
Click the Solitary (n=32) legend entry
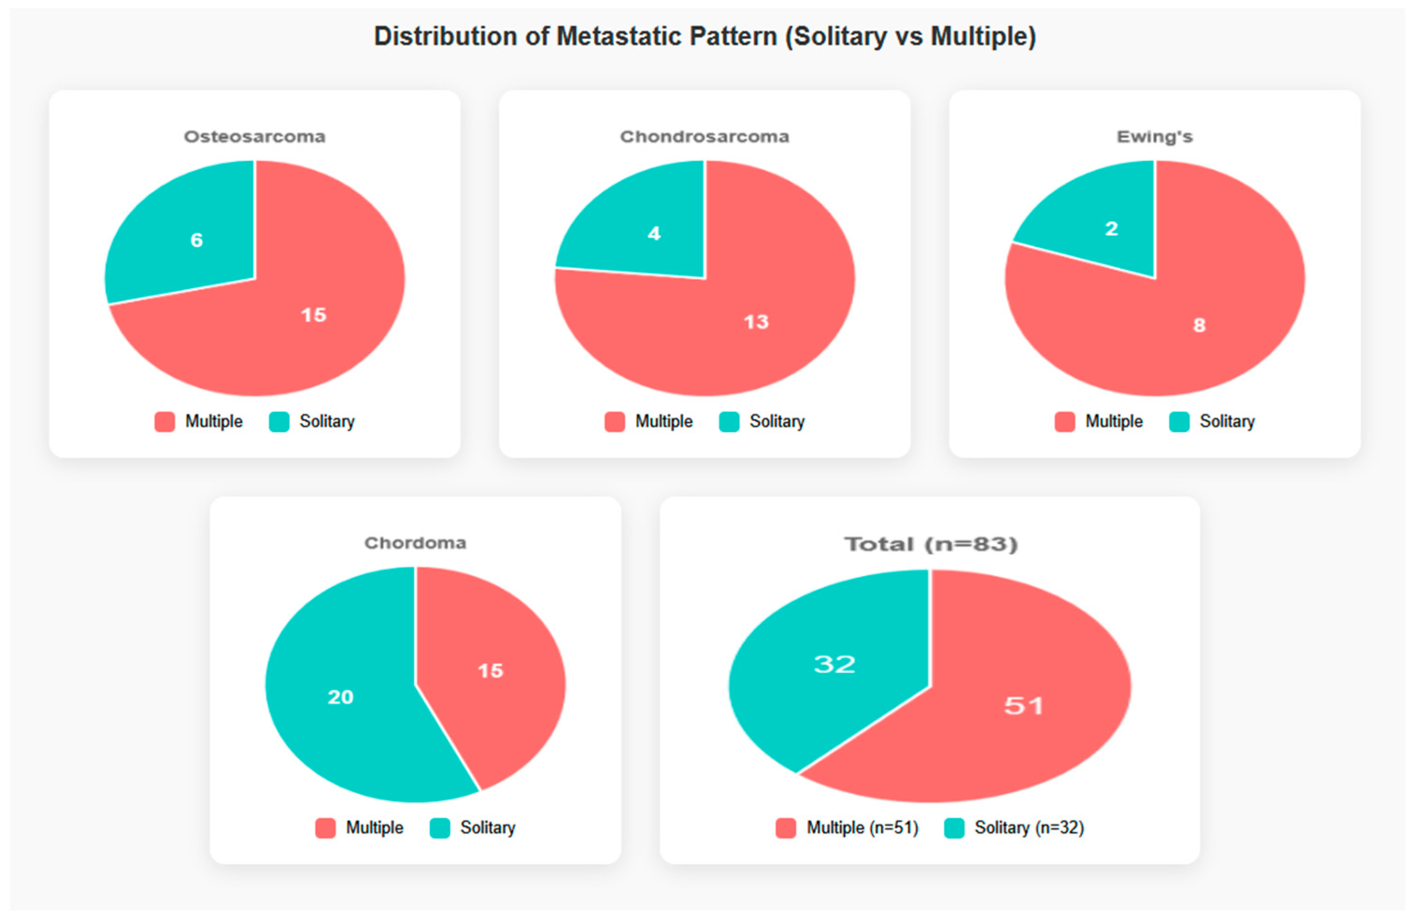(1015, 828)
